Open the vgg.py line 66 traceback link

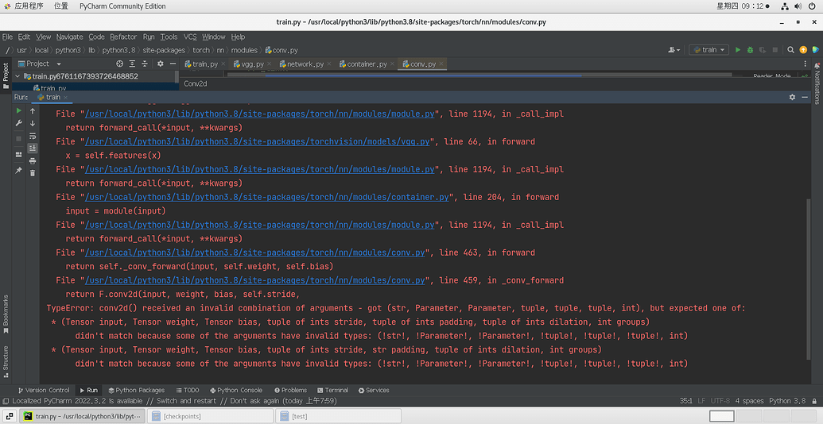coord(258,142)
